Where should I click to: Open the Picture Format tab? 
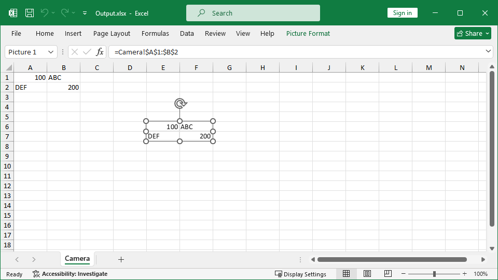click(x=308, y=33)
